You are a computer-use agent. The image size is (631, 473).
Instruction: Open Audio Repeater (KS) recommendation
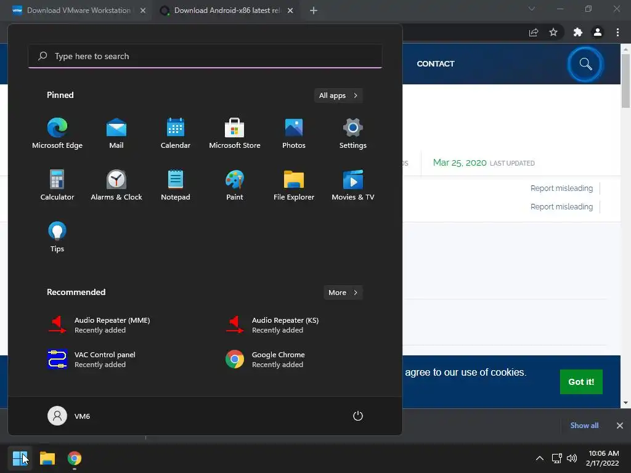point(272,325)
